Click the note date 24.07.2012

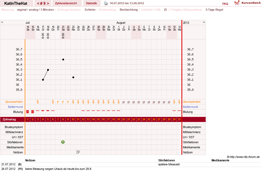click(8, 169)
